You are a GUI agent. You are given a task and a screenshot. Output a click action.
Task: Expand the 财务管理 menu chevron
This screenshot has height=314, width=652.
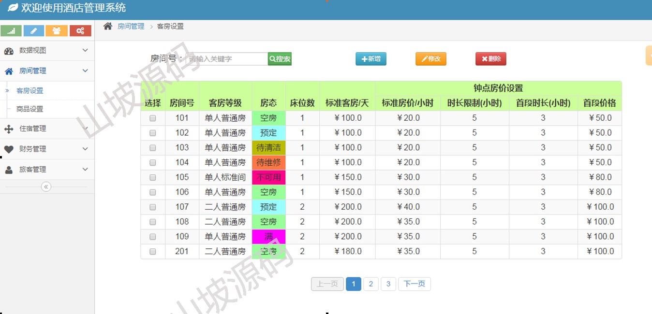tap(85, 149)
